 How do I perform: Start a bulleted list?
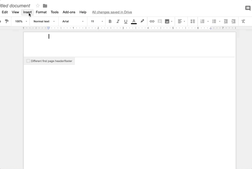point(214,21)
